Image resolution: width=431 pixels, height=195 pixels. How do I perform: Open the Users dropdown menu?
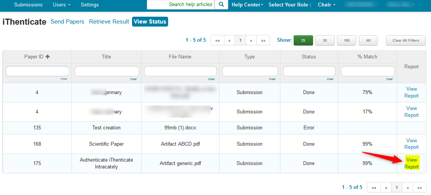coord(62,5)
